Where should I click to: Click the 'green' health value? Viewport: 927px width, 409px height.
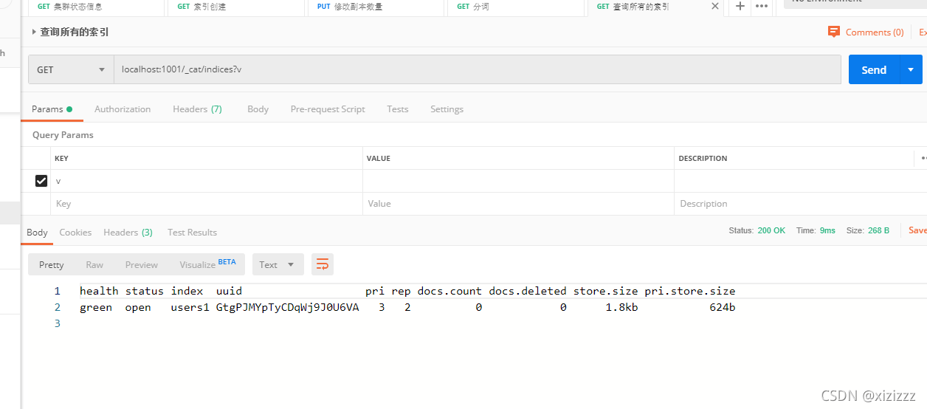pos(96,307)
